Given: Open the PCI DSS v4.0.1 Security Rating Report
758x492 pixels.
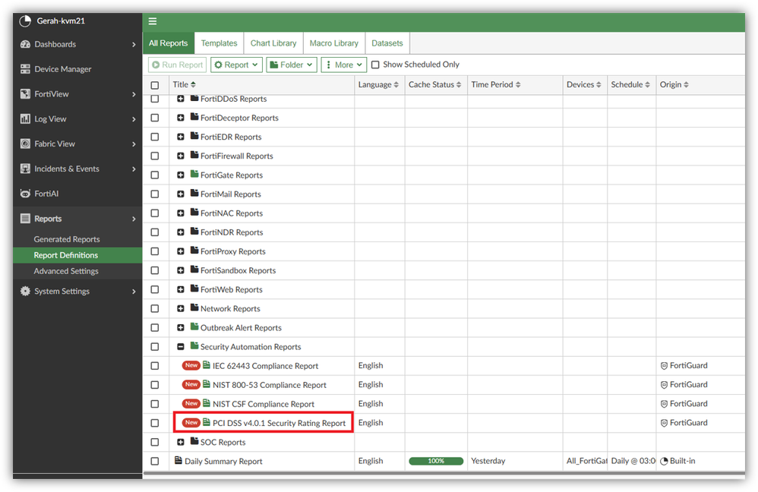Looking at the screenshot, I should [x=279, y=423].
